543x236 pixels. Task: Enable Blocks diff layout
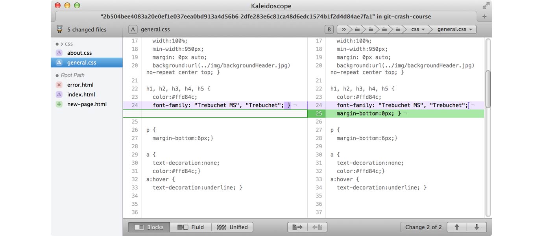(x=148, y=227)
